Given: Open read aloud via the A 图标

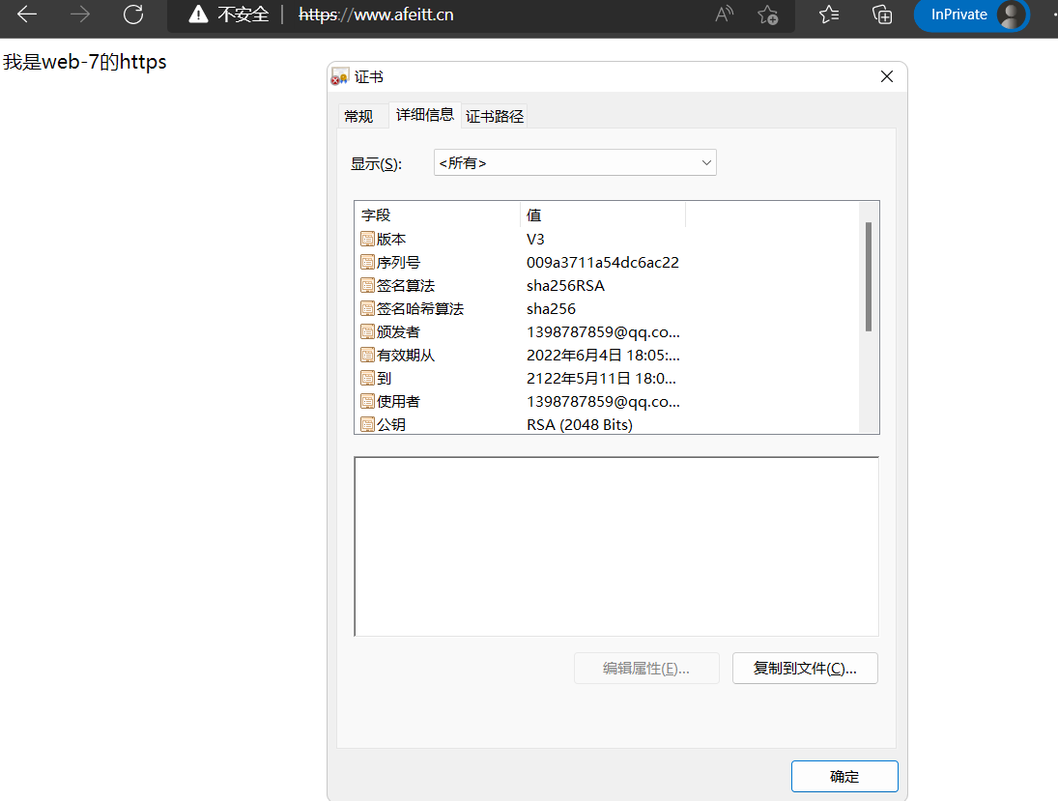Looking at the screenshot, I should click(723, 14).
